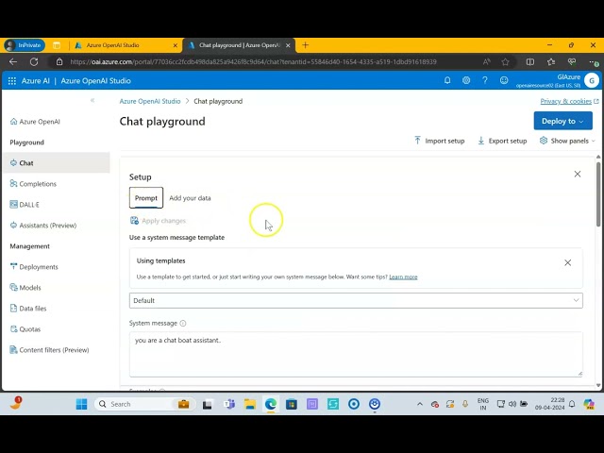This screenshot has width=604, height=453.
Task: Dismiss the Using templates info box
Action: pyautogui.click(x=567, y=262)
